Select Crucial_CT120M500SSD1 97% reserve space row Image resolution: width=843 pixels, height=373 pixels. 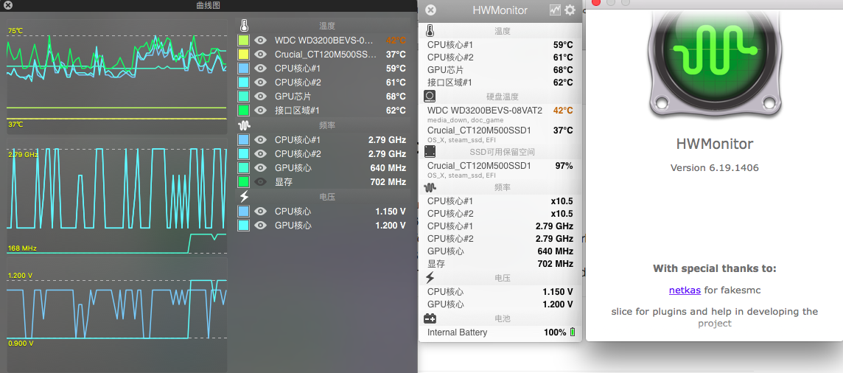[500, 170]
